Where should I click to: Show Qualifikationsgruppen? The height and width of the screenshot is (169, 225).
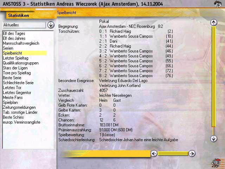[x=21, y=63]
